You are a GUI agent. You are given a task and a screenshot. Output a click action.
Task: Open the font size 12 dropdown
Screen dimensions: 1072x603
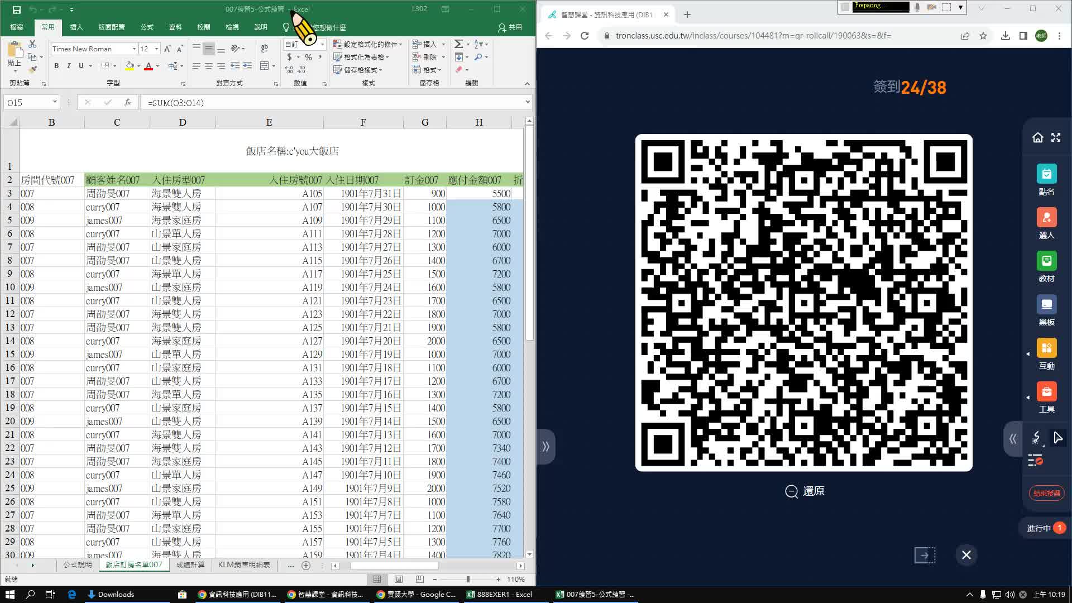(156, 49)
